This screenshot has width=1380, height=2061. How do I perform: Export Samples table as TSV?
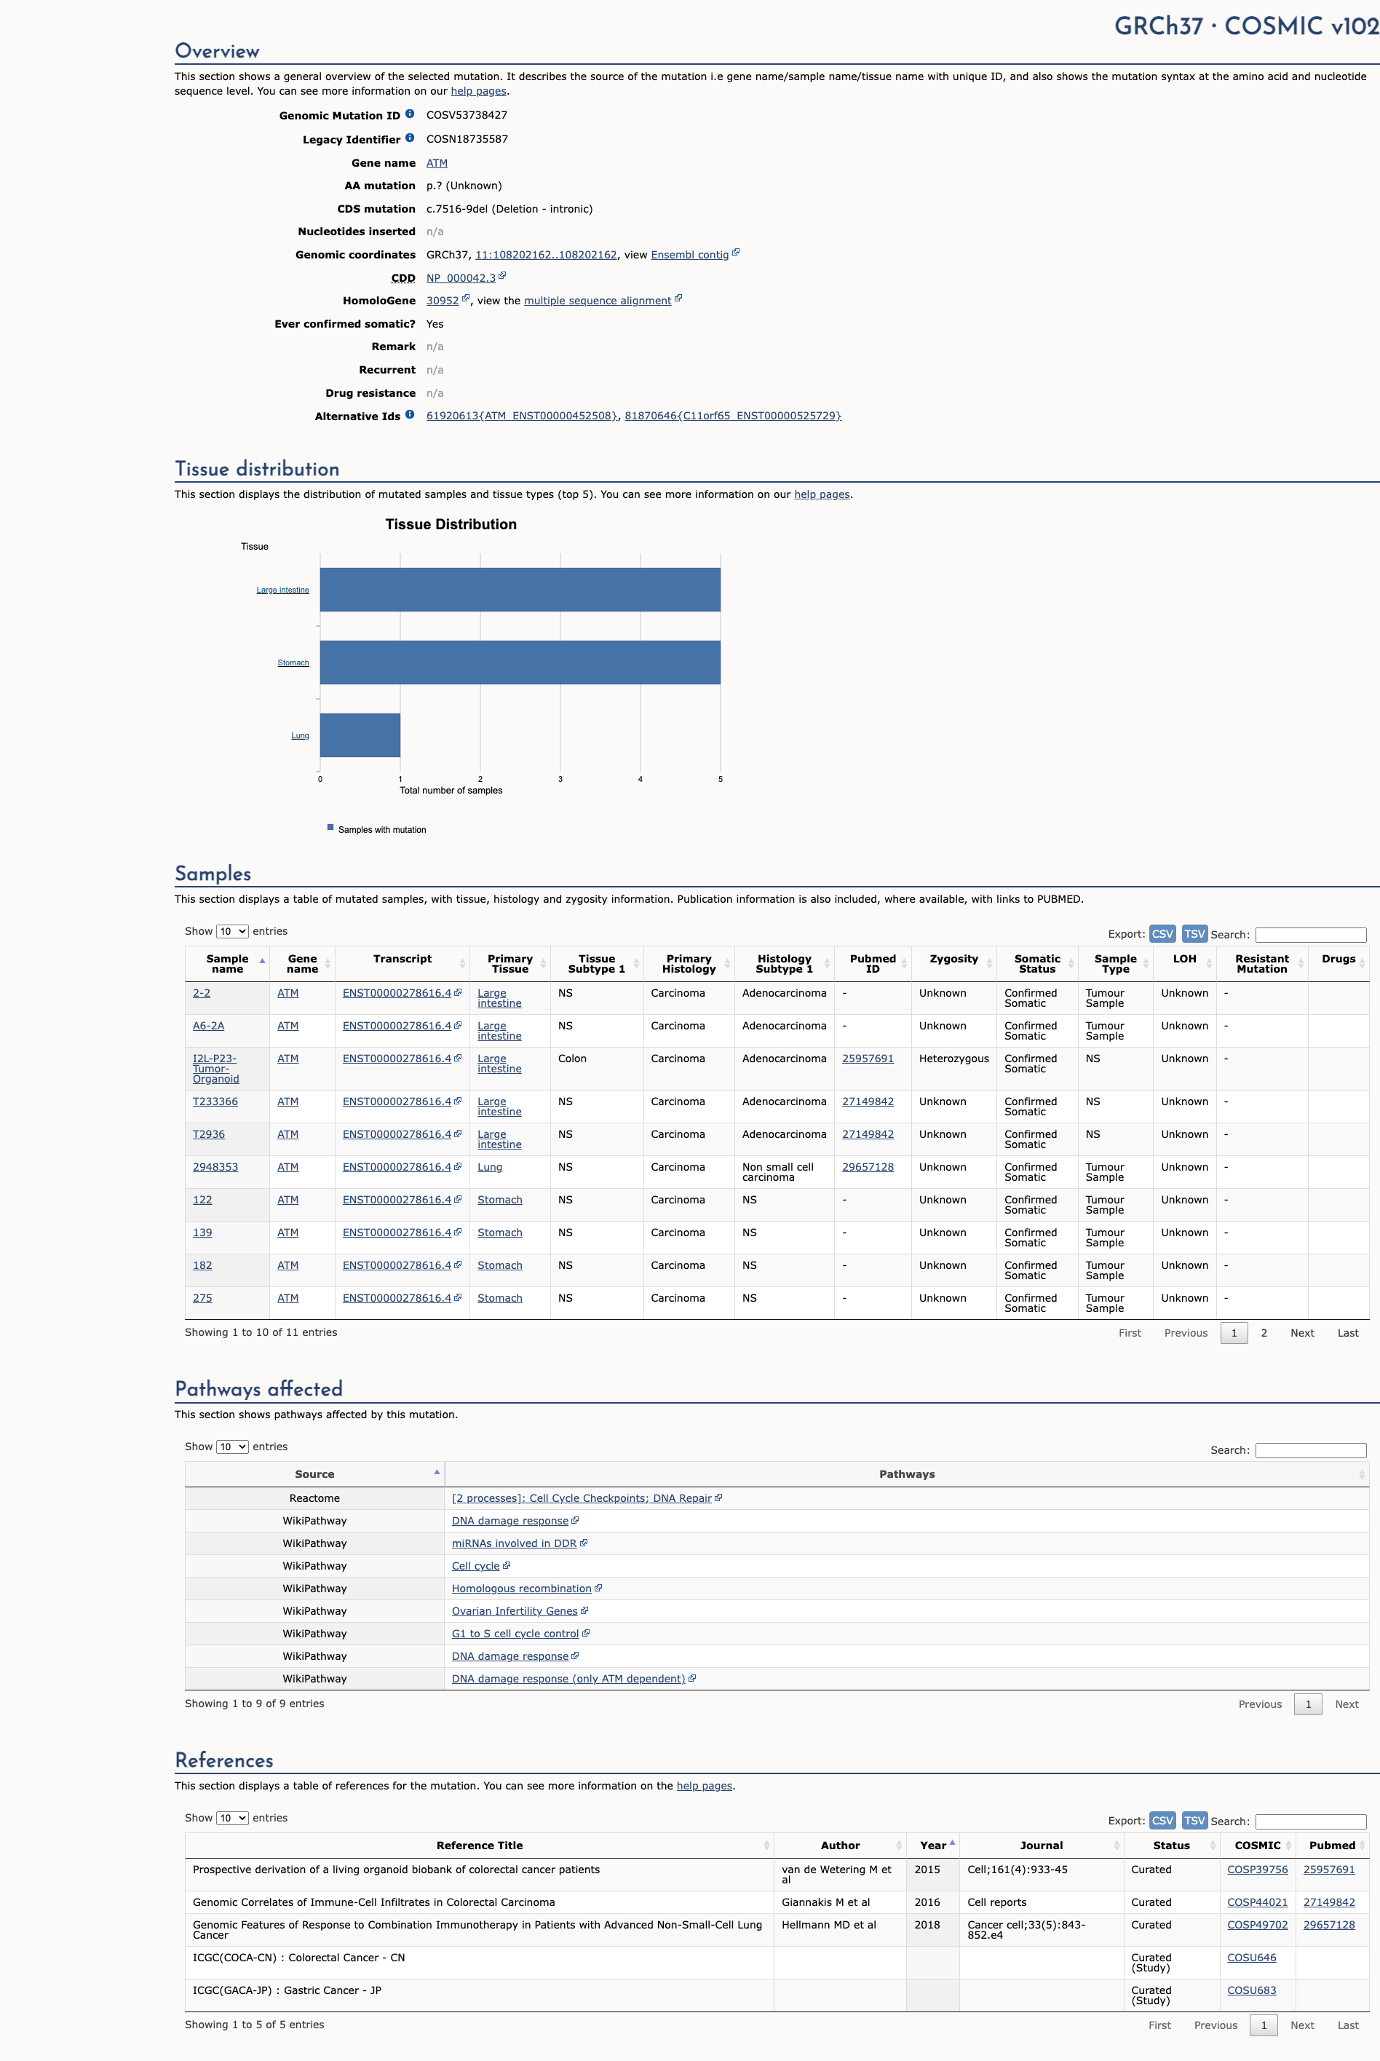point(1194,934)
